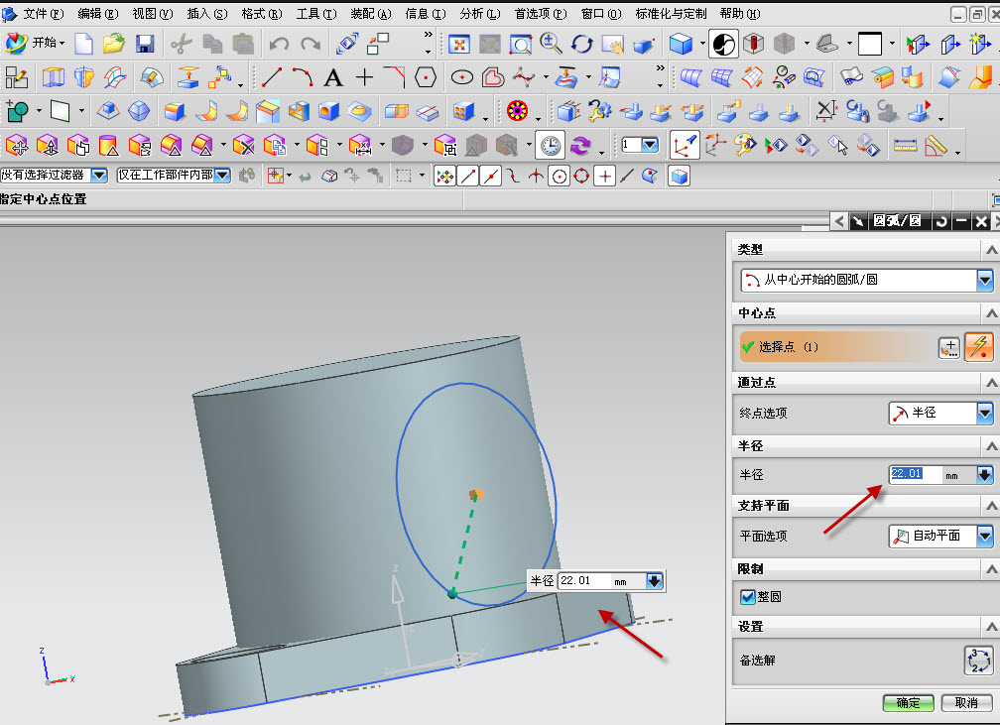Viewport: 1000px width, 725px height.
Task: Open the 分析 menu
Action: tap(480, 14)
